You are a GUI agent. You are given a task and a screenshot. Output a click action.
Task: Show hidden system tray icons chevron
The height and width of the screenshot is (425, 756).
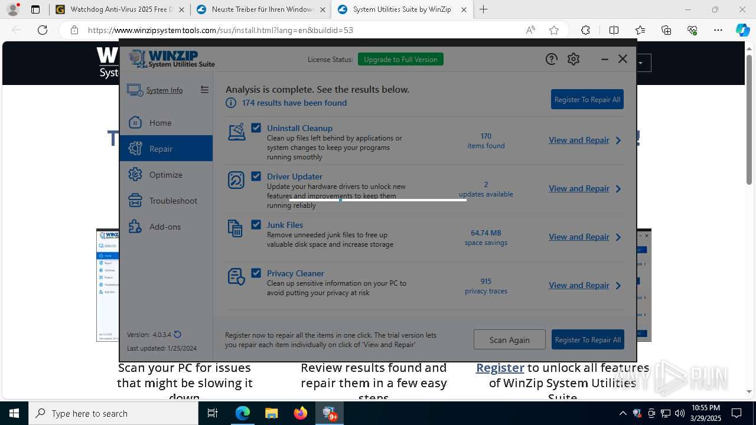click(623, 413)
